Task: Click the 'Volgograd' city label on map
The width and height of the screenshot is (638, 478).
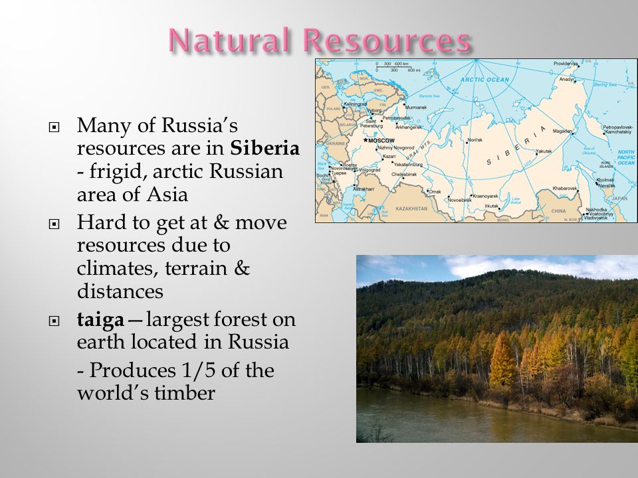Action: pyautogui.click(x=369, y=170)
